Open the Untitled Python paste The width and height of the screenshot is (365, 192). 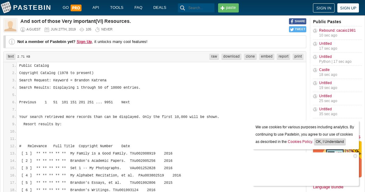[325, 57]
